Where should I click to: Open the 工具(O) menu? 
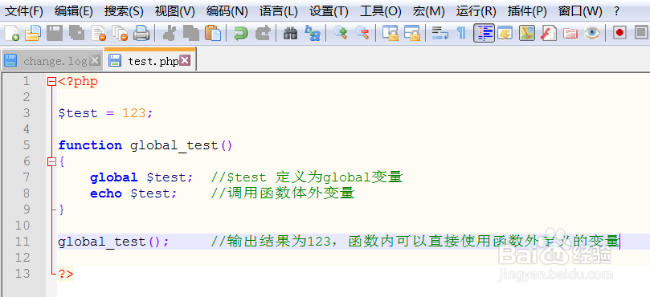pos(381,11)
